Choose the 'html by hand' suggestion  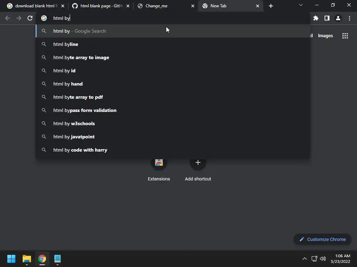click(x=173, y=84)
